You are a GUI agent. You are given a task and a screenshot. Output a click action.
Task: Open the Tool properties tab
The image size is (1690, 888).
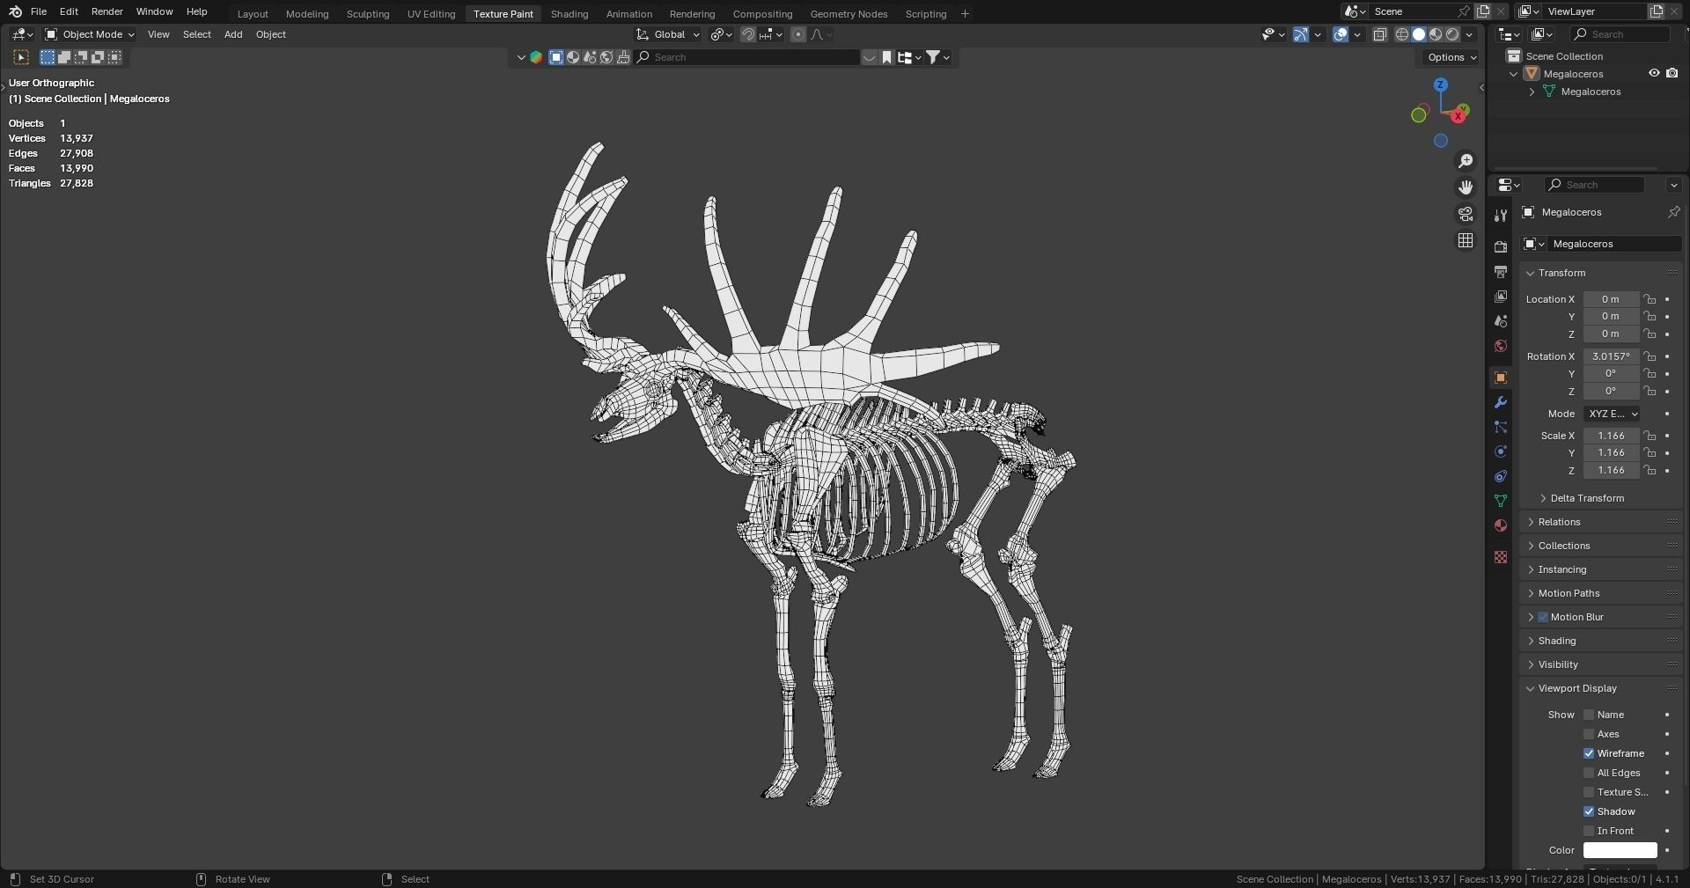pyautogui.click(x=1501, y=216)
